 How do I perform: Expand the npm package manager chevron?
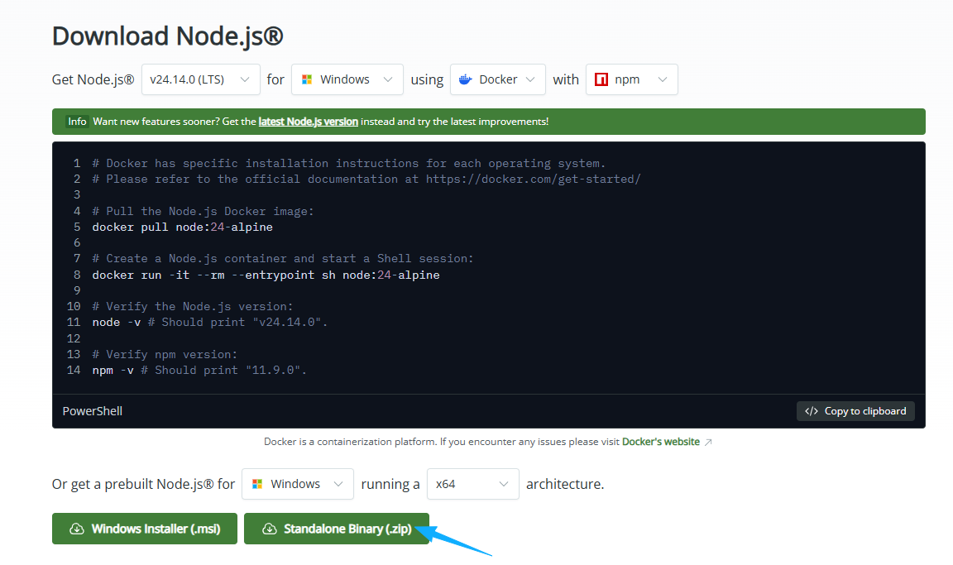coord(663,79)
